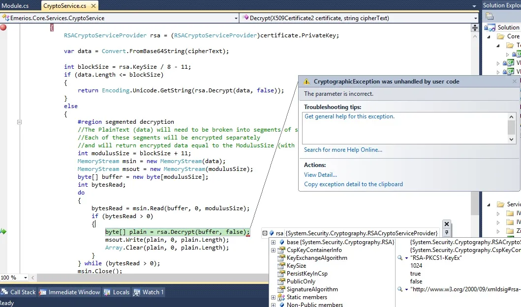This screenshot has width=521, height=307.
Task: Expand the Static members node
Action: click(x=273, y=297)
